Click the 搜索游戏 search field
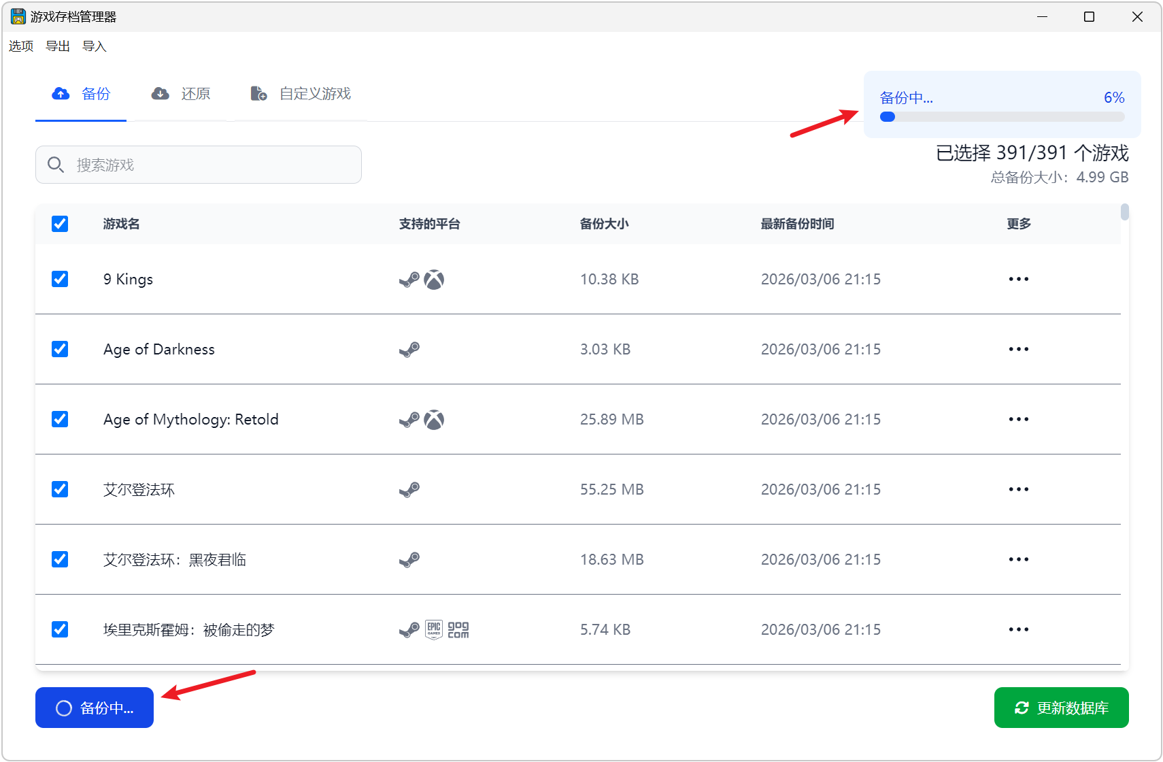1163x762 pixels. [x=199, y=165]
